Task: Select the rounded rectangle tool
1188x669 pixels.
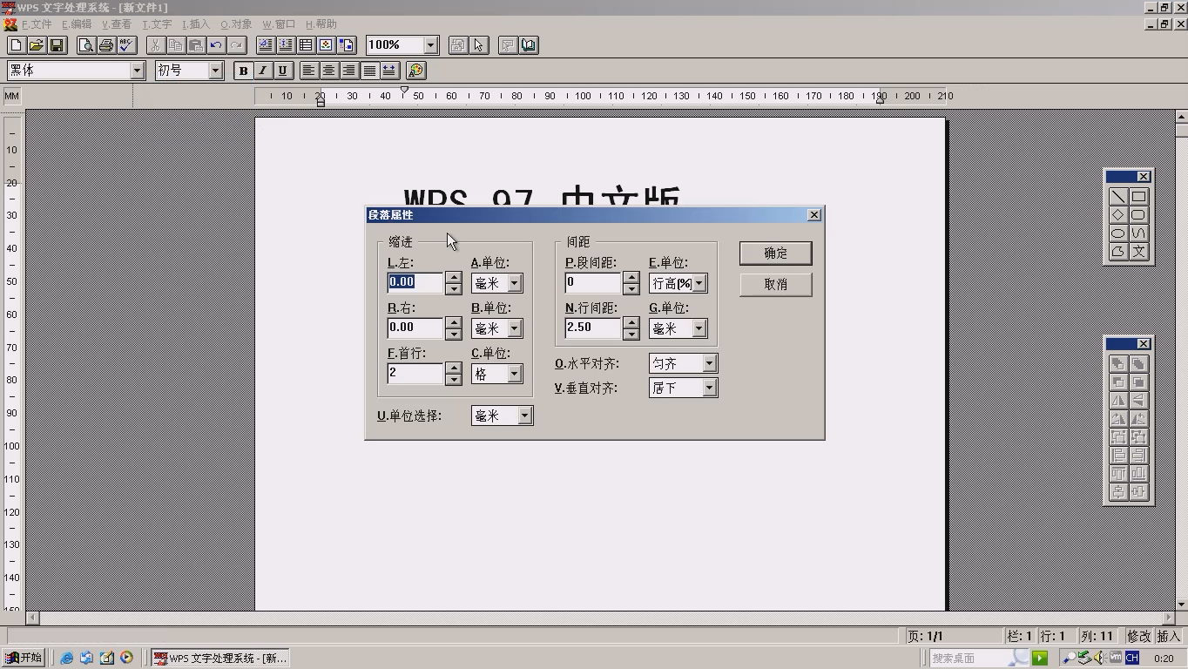Action: [x=1138, y=215]
